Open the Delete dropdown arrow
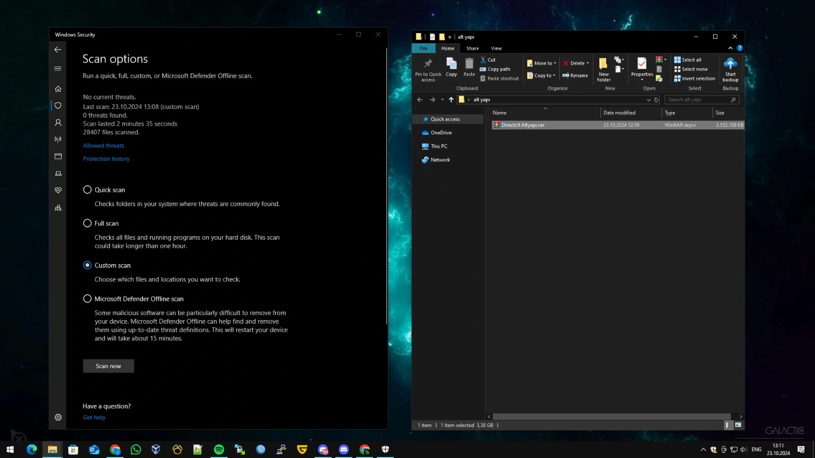The height and width of the screenshot is (458, 815). pos(587,64)
